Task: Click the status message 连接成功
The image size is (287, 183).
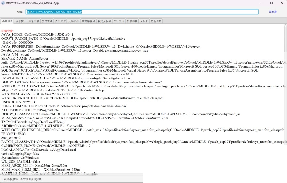Action: click(23, 179)
